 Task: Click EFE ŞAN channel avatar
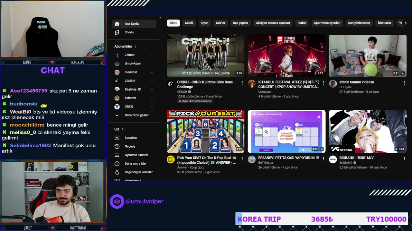tap(333, 84)
